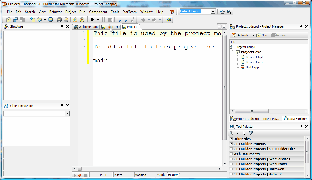Open the File menu
The height and width of the screenshot is (180, 312).
10,12
